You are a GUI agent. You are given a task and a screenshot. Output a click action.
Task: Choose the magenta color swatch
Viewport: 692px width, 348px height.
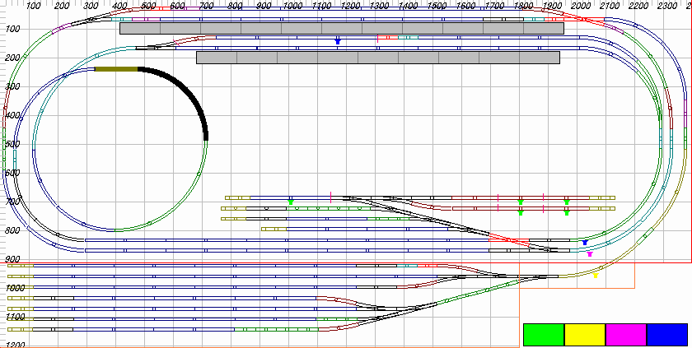[626, 334]
